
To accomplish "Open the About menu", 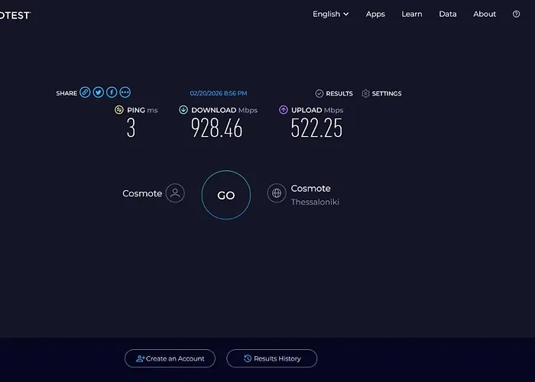I will 485,14.
